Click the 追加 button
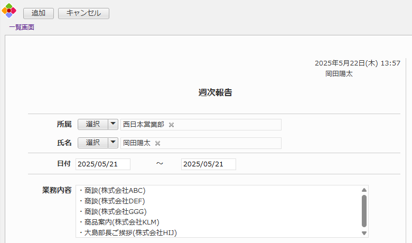This screenshot has width=412, height=243. click(39, 13)
